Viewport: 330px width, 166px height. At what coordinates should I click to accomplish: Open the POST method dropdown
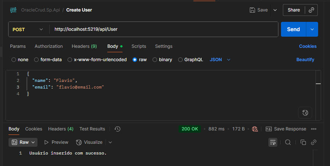(x=27, y=29)
